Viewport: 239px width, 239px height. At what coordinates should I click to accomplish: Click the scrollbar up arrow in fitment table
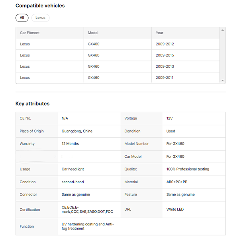point(223,30)
